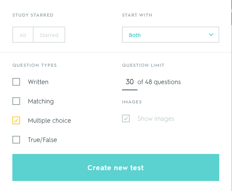232x191 pixels.
Task: Toggle the Show images checkbox
Action: tap(126, 118)
